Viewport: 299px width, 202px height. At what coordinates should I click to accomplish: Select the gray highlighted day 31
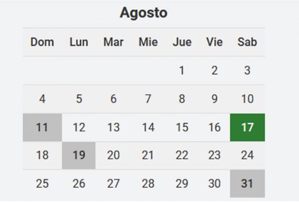tap(247, 184)
